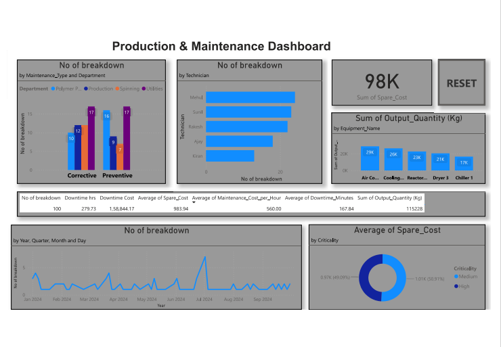
Task: Click the Production & Maintenance Dashboard title
Action: tap(221, 46)
